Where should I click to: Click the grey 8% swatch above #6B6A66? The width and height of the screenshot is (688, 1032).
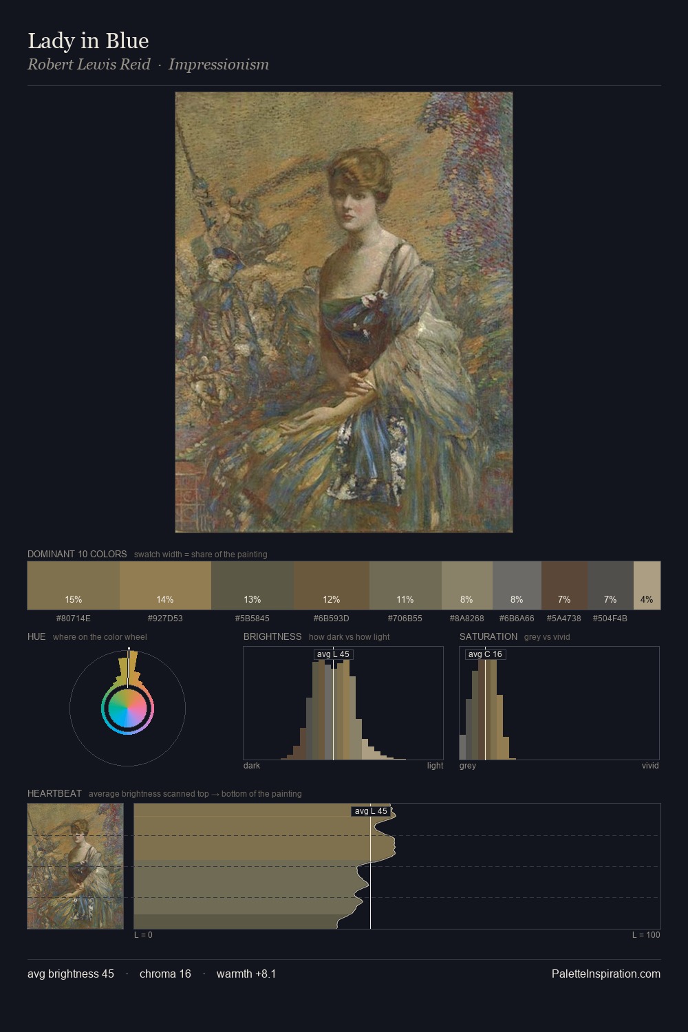[x=517, y=585]
